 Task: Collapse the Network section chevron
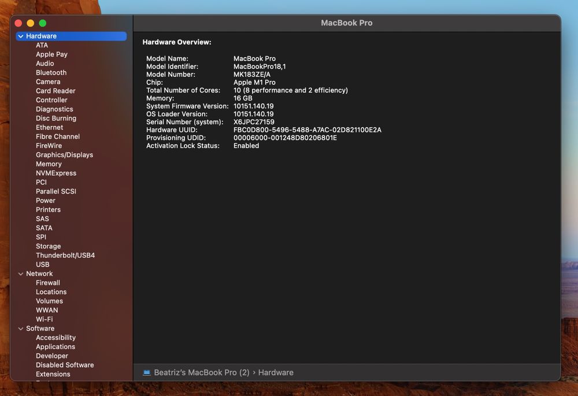click(21, 274)
